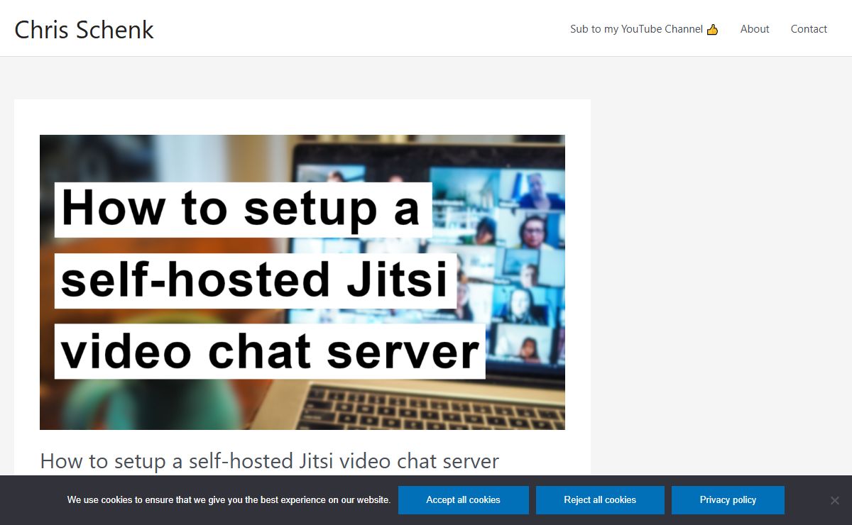Open the Chris Schenk site title link
Screen dimensions: 852x525
coord(84,29)
